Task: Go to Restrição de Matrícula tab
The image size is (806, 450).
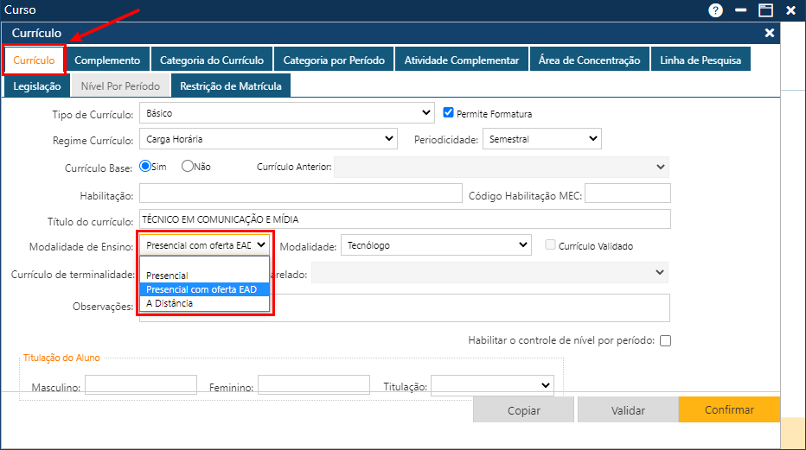Action: point(230,86)
